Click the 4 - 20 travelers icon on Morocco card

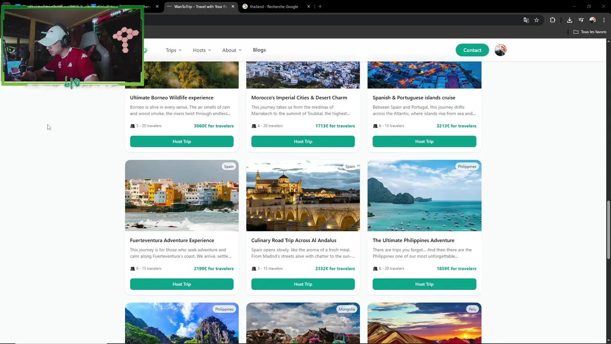click(x=254, y=126)
